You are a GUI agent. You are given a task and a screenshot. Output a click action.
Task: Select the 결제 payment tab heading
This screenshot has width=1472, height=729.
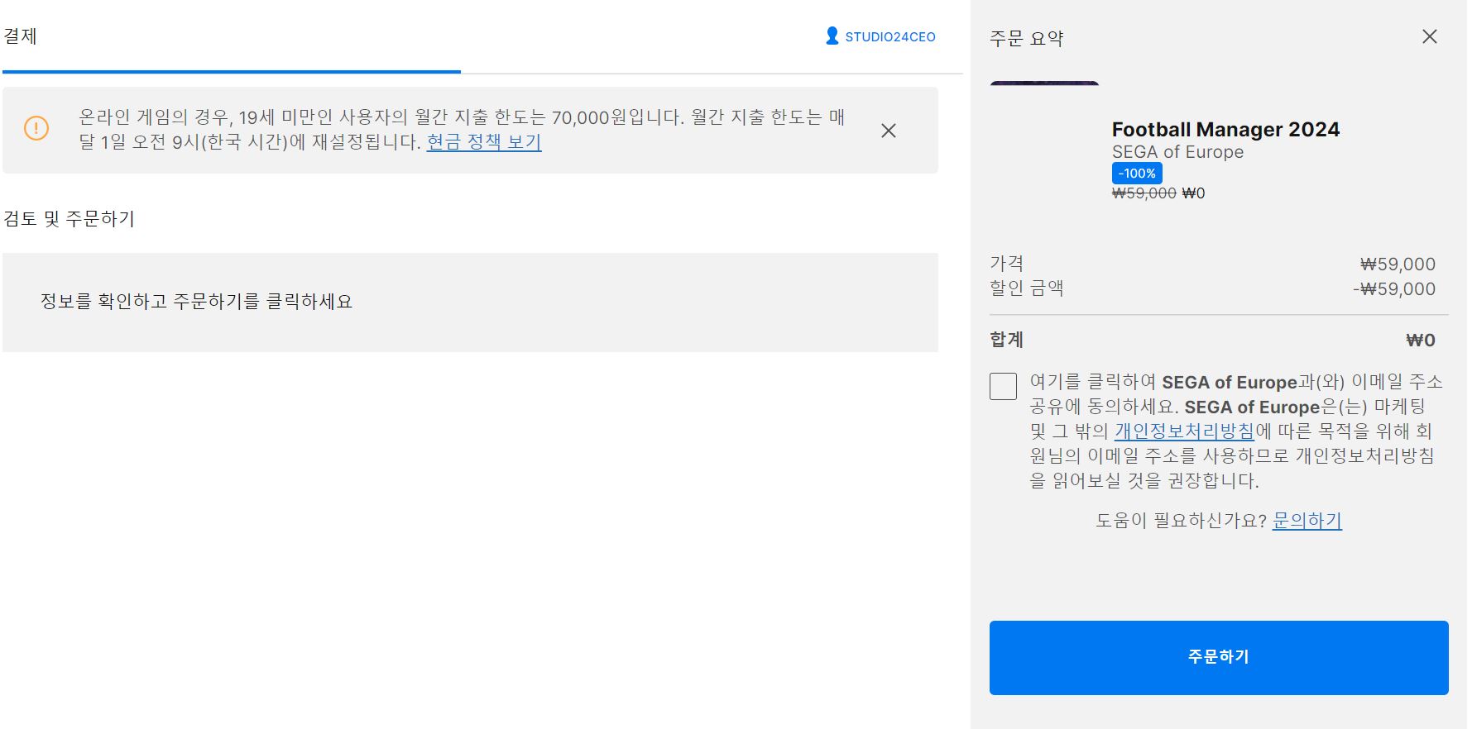[20, 36]
